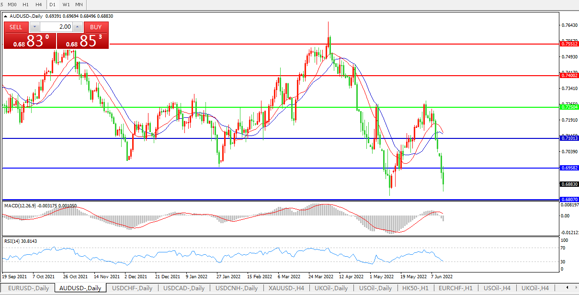Switch to H1 timeframe
Screen dimensions: 579x295
pos(26,4)
